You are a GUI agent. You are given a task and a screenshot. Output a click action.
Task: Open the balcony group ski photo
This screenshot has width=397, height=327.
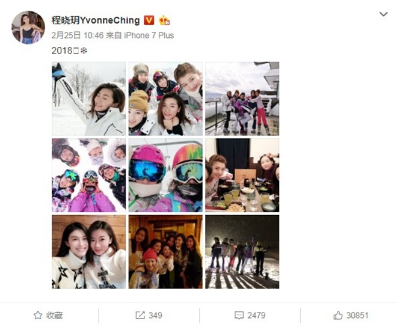click(242, 99)
